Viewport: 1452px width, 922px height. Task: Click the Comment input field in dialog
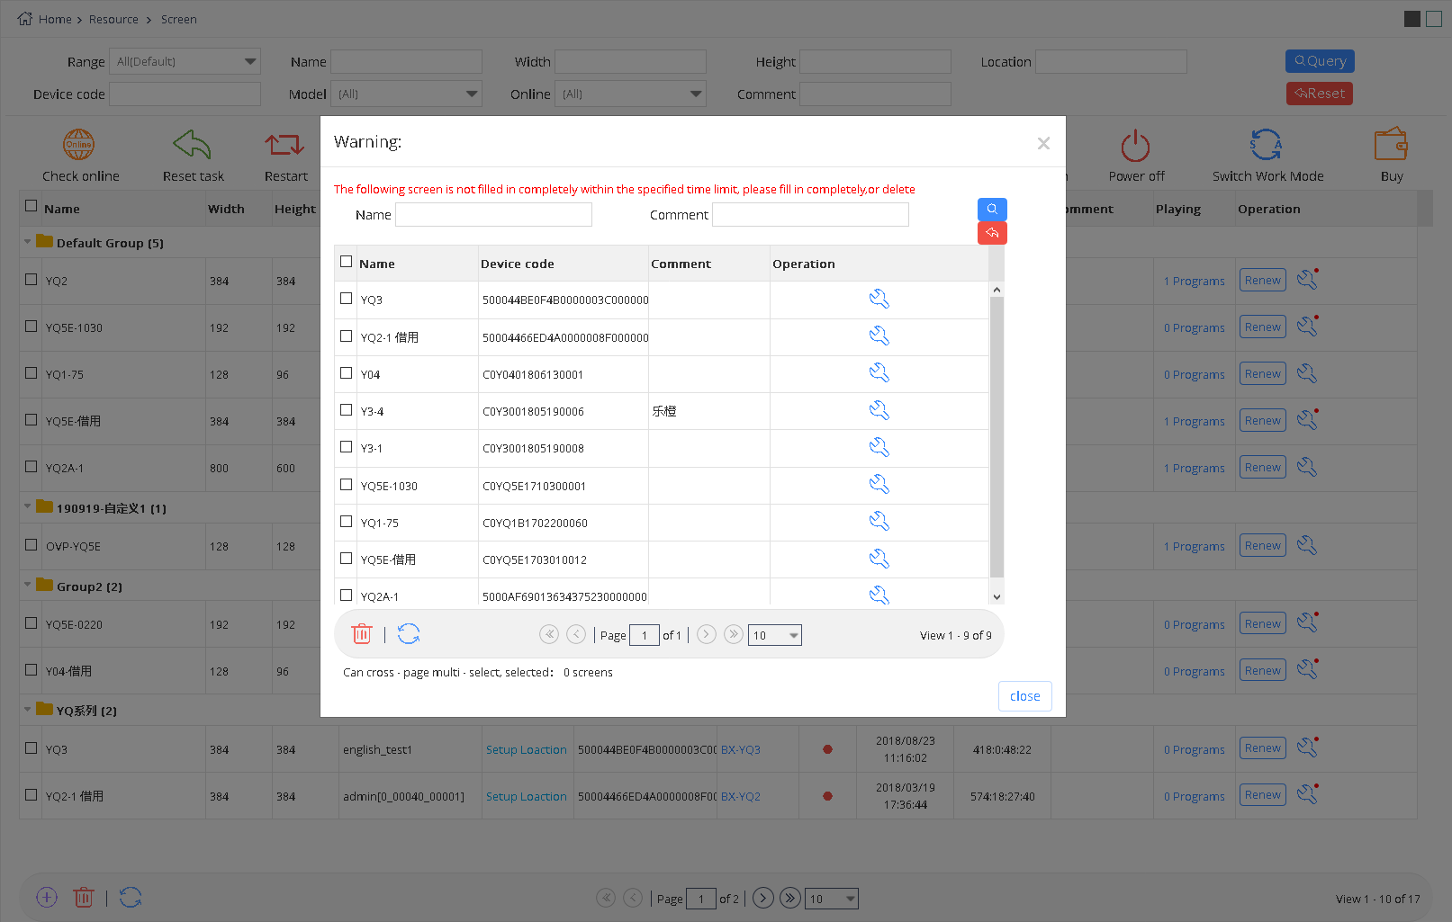click(810, 214)
